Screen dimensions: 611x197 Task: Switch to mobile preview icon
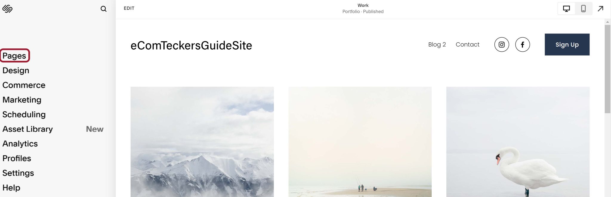pyautogui.click(x=583, y=9)
